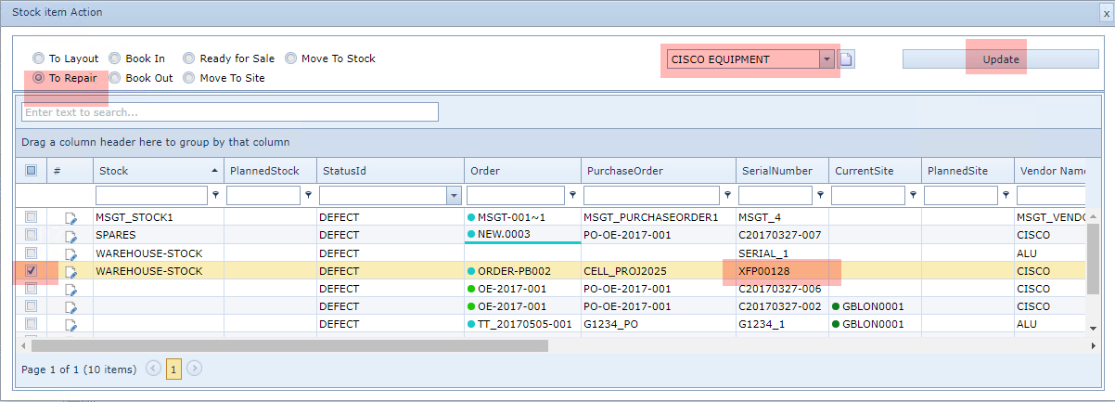Click filter icon for Stock column
Image resolution: width=1115 pixels, height=402 pixels.
pos(216,196)
